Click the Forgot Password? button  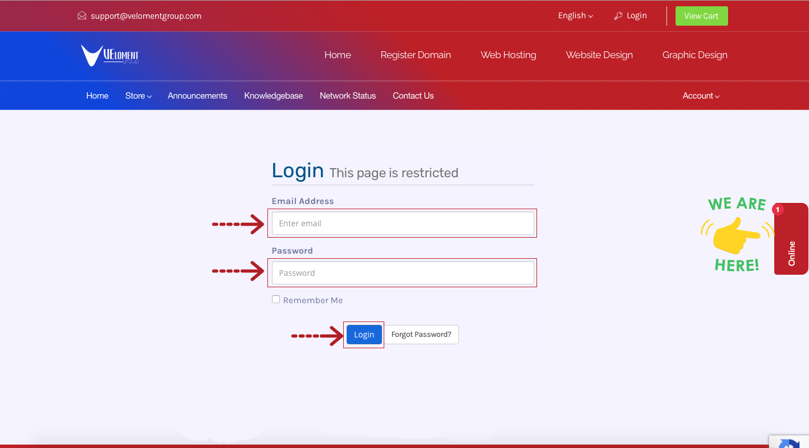click(421, 335)
